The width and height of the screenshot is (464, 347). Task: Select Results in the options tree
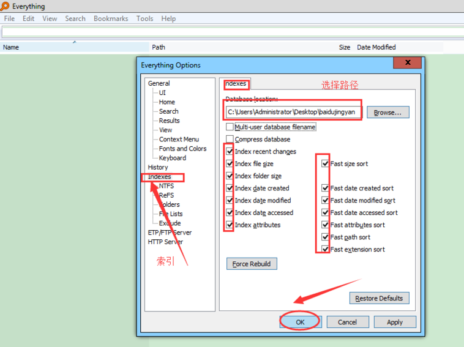[170, 121]
